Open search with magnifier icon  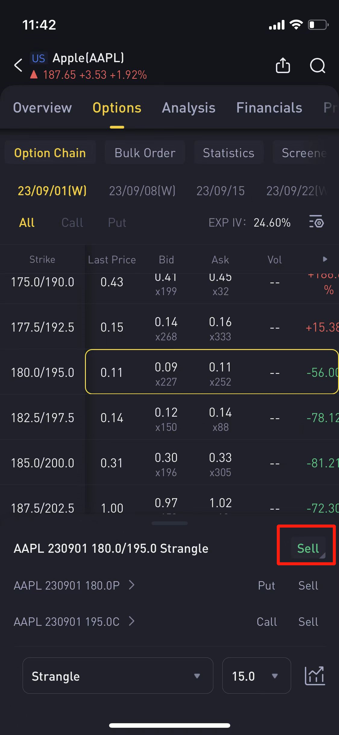click(317, 65)
